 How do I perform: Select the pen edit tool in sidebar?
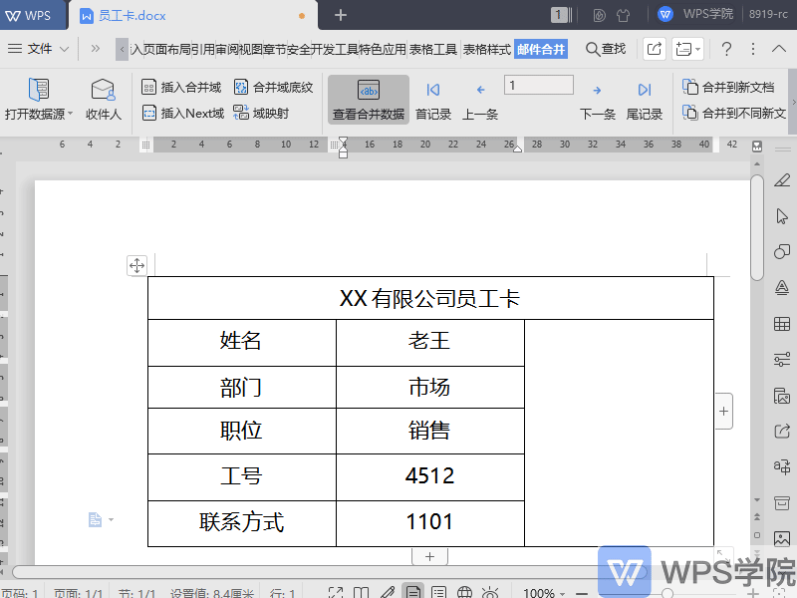(782, 180)
